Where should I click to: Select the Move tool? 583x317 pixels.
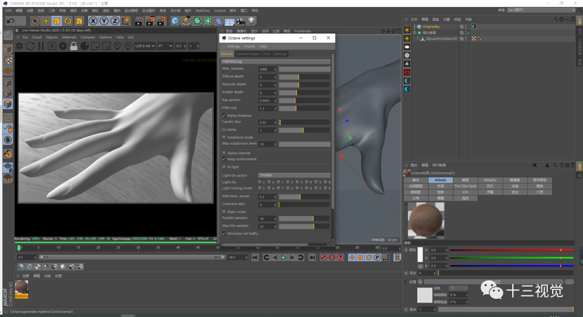(46, 21)
